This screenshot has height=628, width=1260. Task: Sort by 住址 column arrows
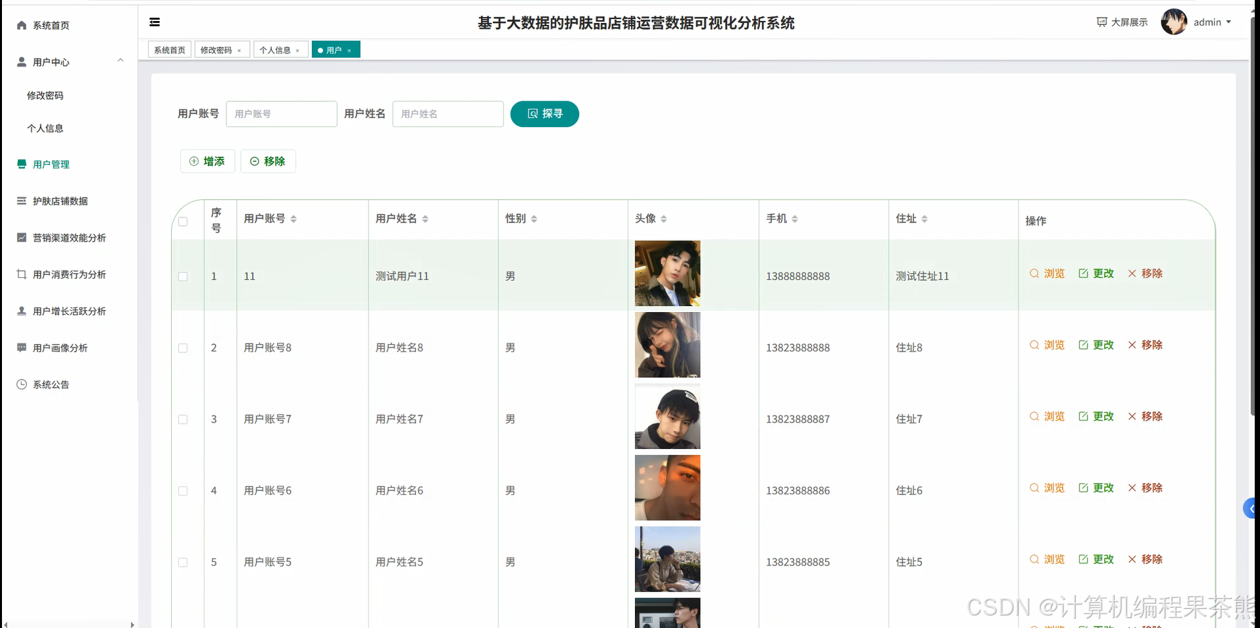[x=924, y=219]
